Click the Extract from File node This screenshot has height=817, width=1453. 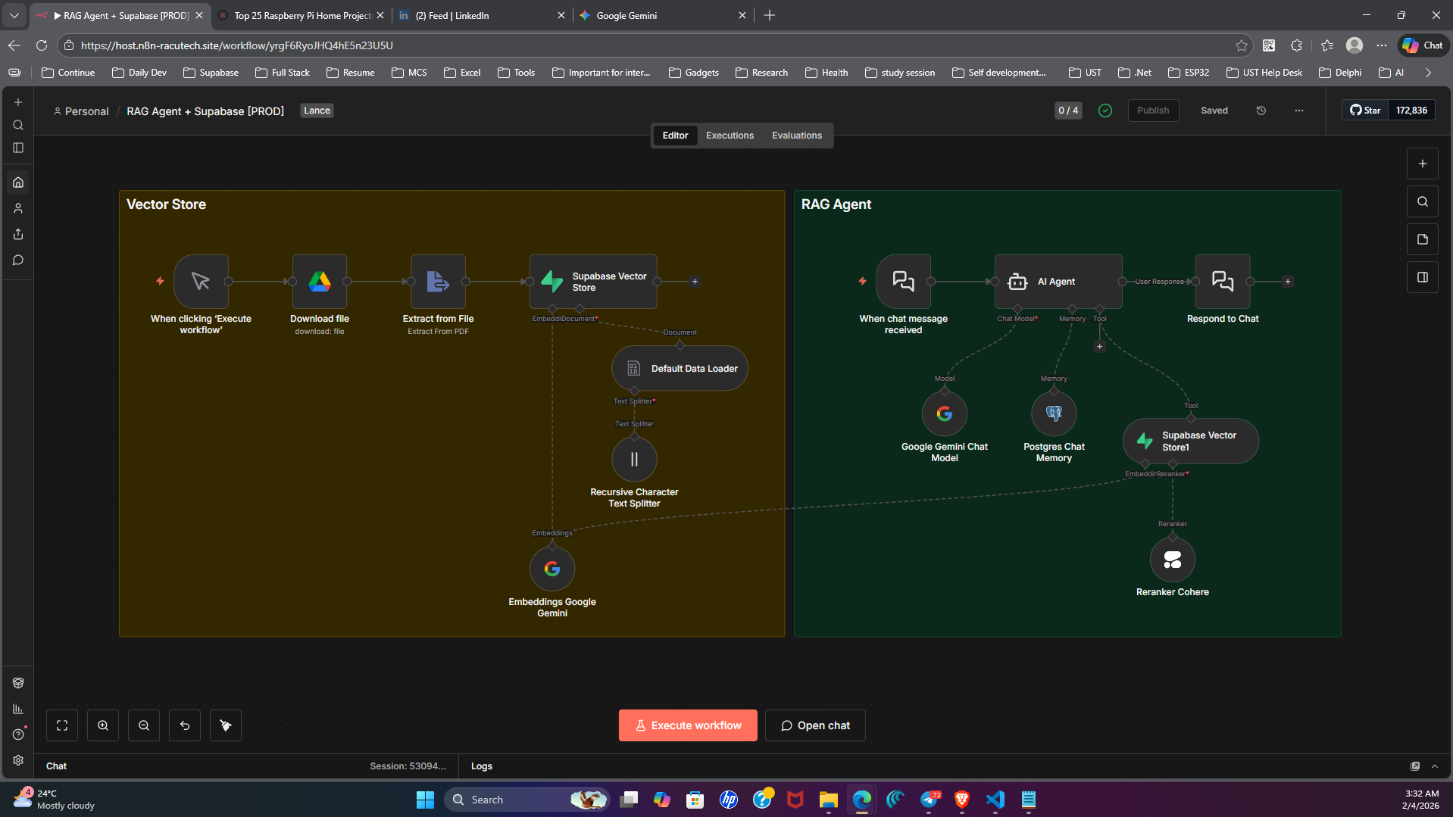[x=438, y=282]
